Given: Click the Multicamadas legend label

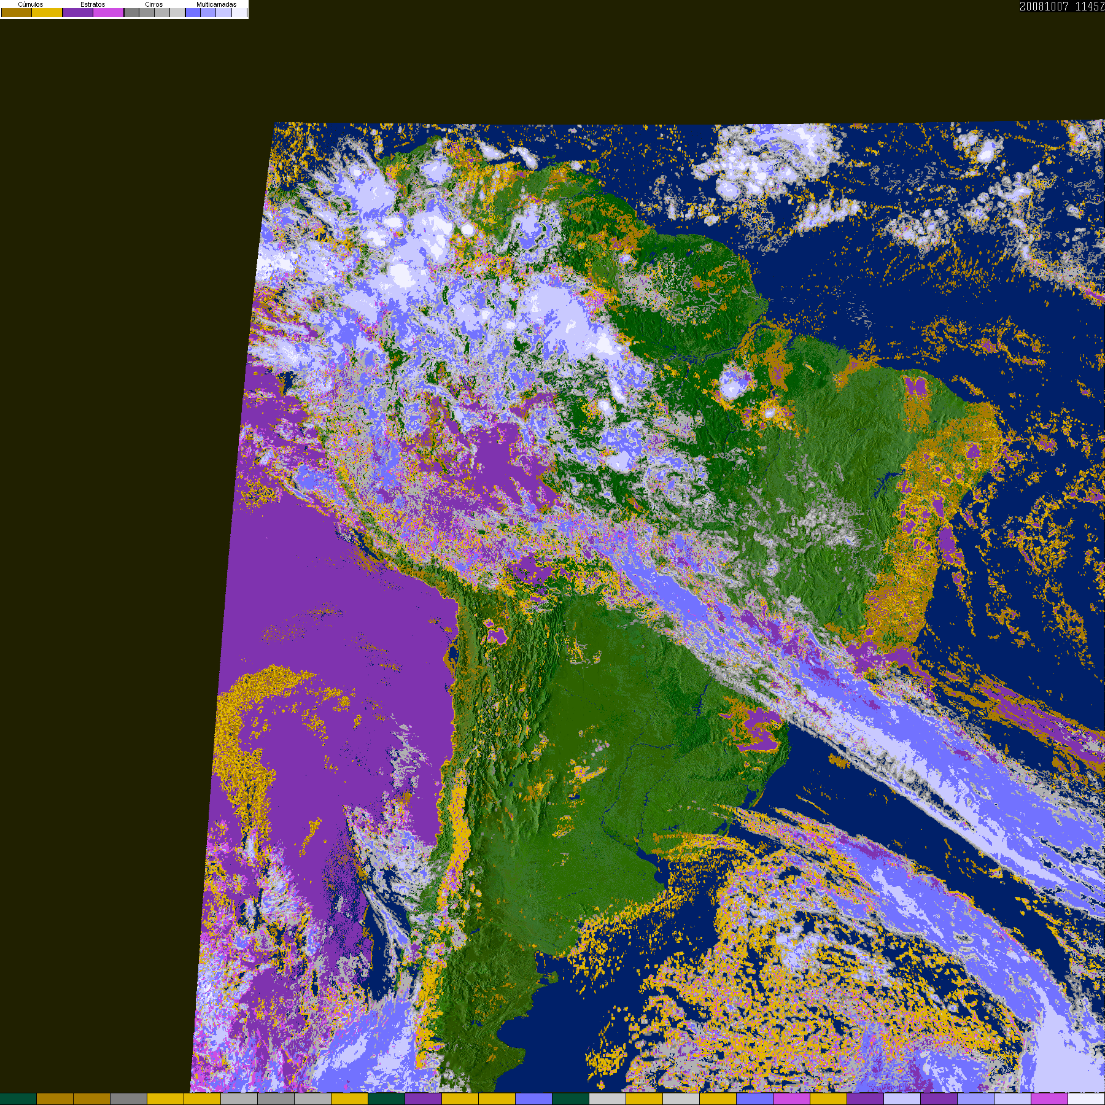Looking at the screenshot, I should tap(217, 4).
